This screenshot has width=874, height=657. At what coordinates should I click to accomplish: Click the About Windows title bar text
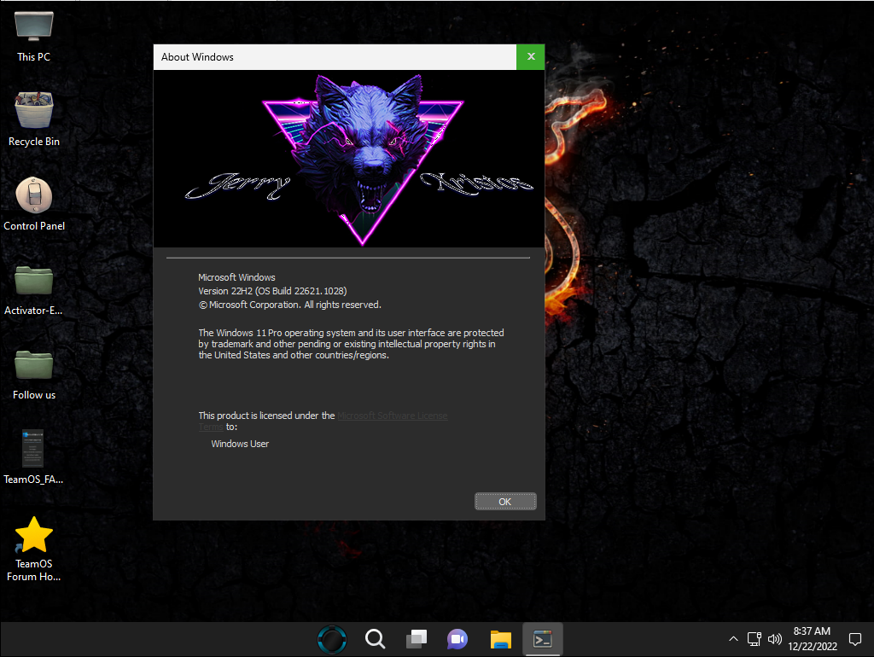pyautogui.click(x=197, y=57)
